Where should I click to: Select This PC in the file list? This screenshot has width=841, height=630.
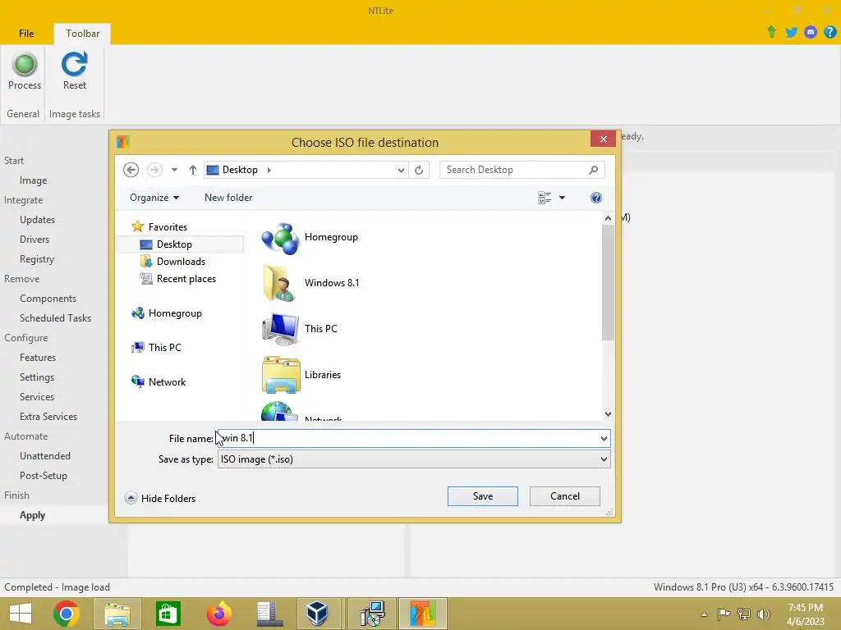point(299,329)
